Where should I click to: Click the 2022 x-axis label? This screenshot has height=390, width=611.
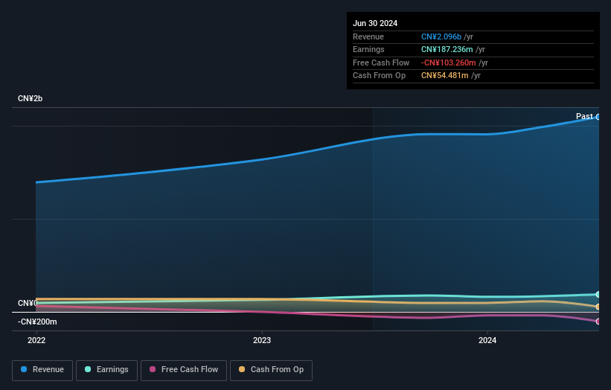point(36,340)
